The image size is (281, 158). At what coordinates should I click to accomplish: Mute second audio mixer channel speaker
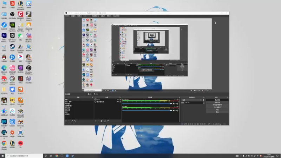(x=174, y=111)
